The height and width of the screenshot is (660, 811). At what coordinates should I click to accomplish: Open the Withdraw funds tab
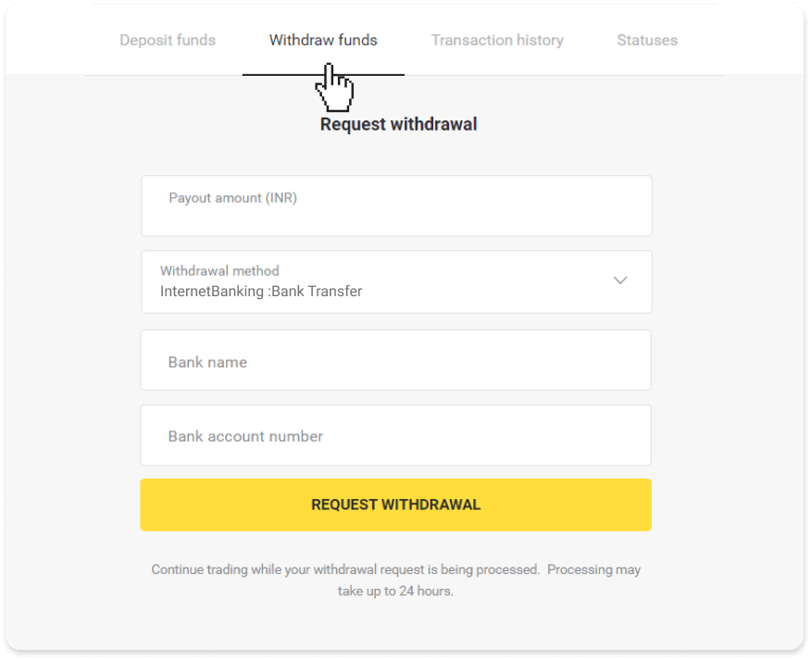tap(322, 40)
